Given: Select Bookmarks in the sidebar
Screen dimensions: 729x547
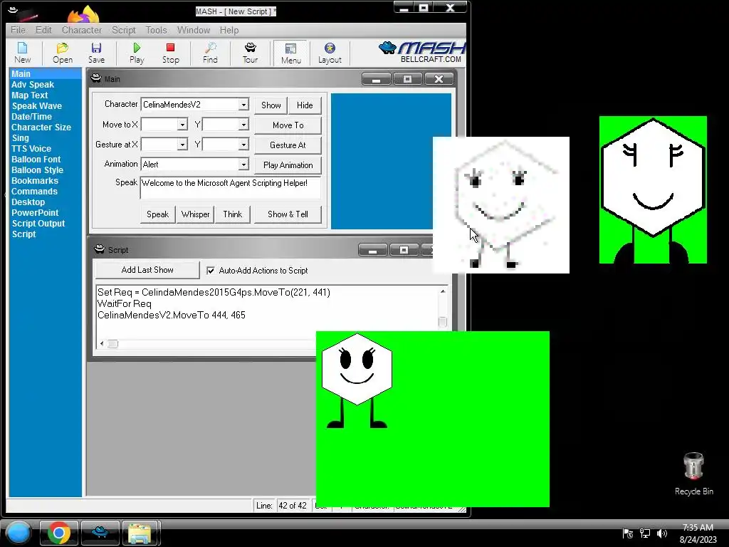Looking at the screenshot, I should [x=35, y=181].
